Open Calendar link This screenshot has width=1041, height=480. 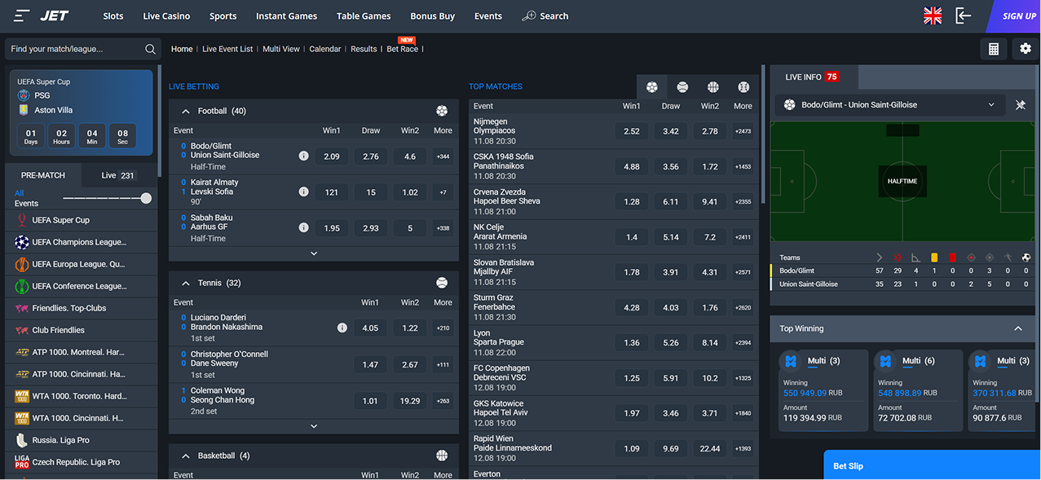click(325, 49)
